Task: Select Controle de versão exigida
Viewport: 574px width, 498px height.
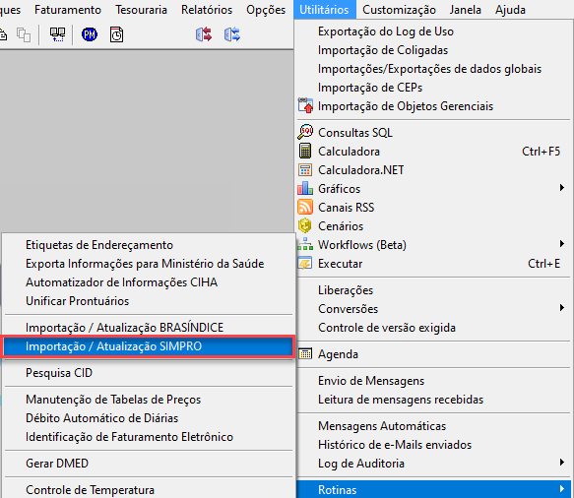Action: [433, 328]
